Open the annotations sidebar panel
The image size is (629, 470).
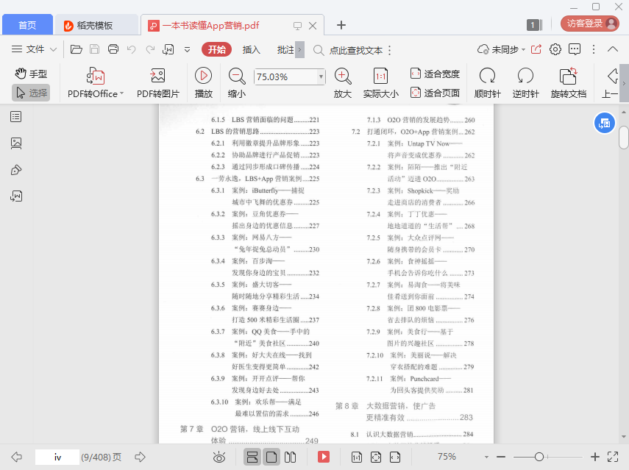click(x=16, y=170)
